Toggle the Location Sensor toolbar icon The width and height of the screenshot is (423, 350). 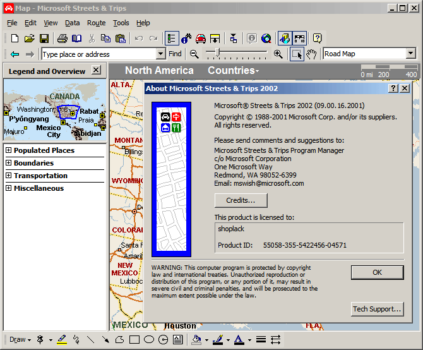(299, 39)
